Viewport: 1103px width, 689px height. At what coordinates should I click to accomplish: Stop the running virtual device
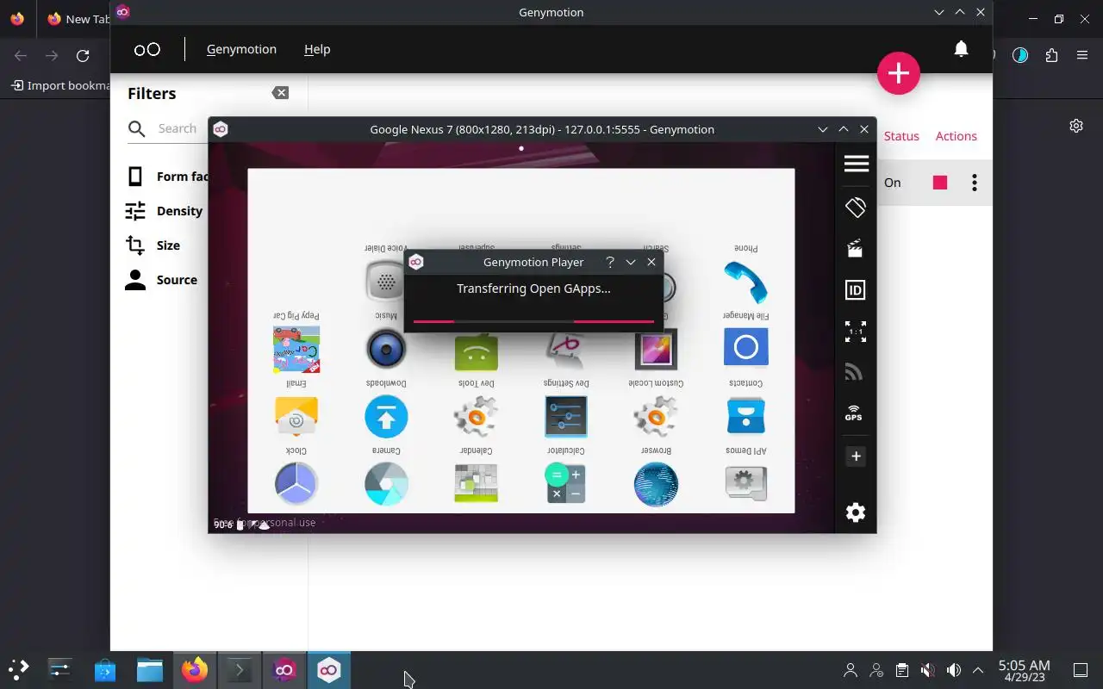click(940, 183)
